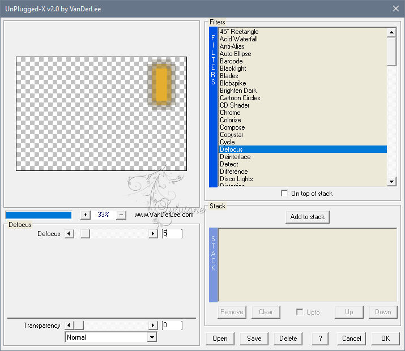The width and height of the screenshot is (405, 351).
Task: Click the Defocus slider thumb
Action: pyautogui.click(x=85, y=234)
